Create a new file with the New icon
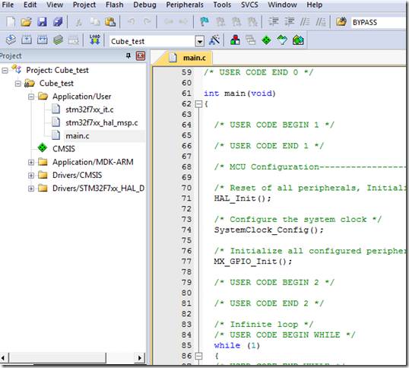The width and height of the screenshot is (409, 368). pyautogui.click(x=11, y=22)
